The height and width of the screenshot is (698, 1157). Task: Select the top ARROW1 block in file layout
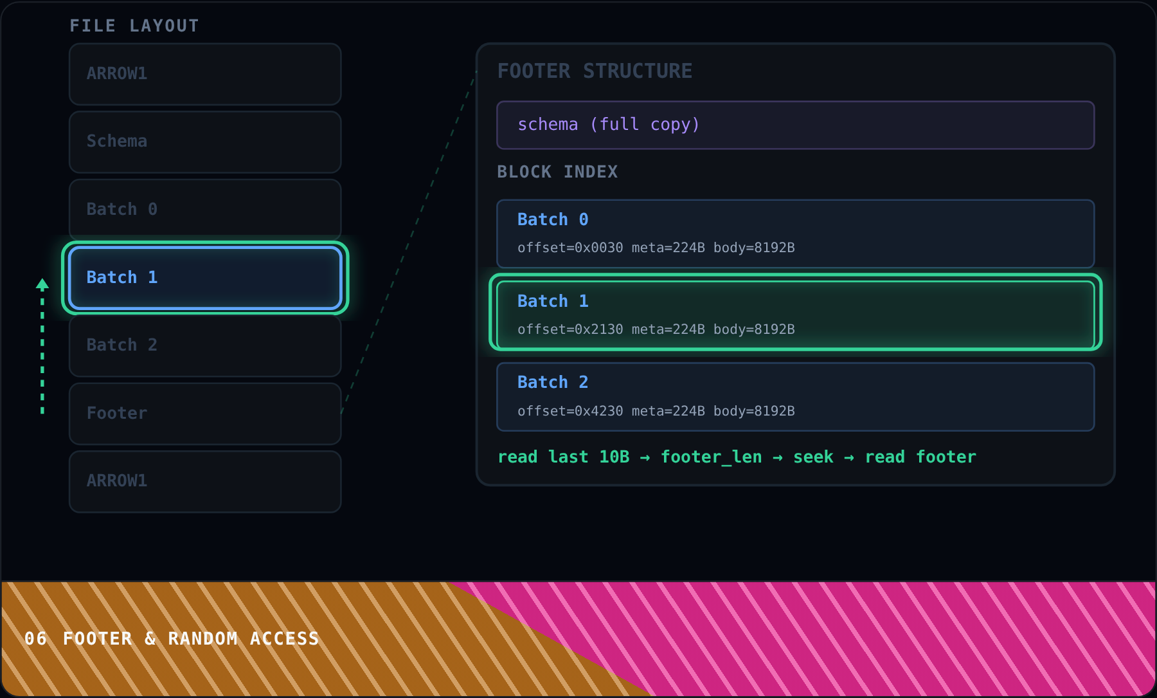click(x=205, y=74)
